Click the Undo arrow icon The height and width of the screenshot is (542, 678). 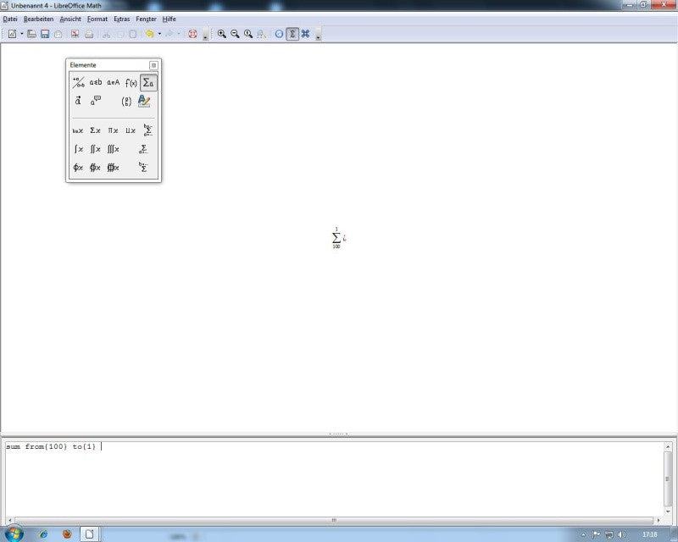click(150, 34)
